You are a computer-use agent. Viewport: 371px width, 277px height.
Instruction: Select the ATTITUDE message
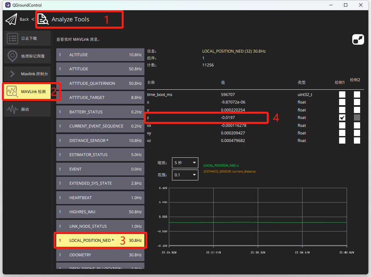tap(100, 69)
